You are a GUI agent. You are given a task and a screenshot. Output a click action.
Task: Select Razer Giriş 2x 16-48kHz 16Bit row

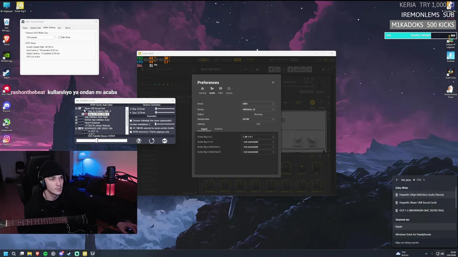tap(99, 111)
